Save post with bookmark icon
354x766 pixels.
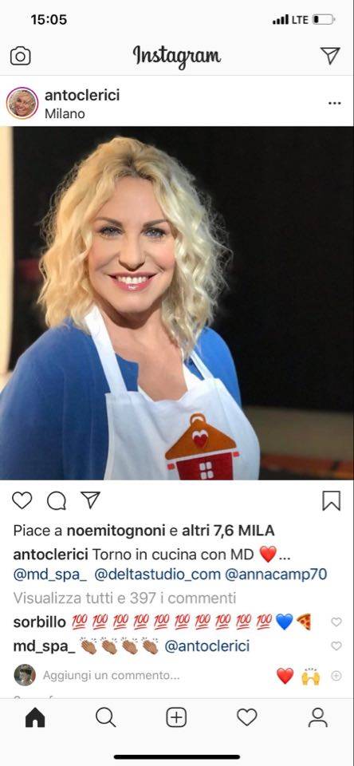click(332, 501)
